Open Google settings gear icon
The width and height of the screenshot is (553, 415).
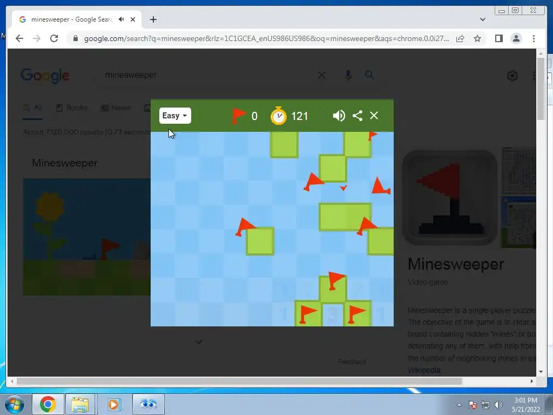(512, 76)
